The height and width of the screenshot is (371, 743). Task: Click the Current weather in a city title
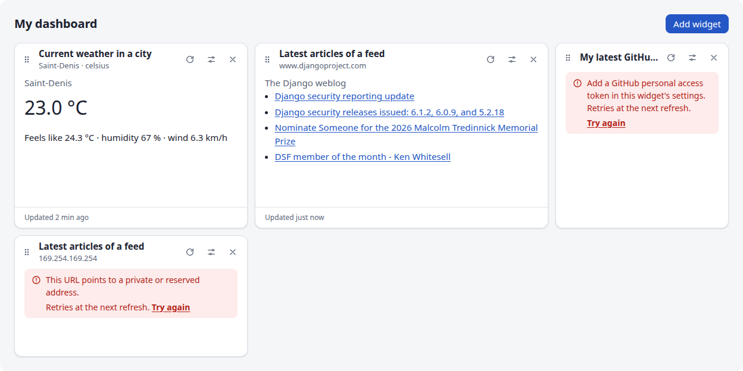click(95, 54)
